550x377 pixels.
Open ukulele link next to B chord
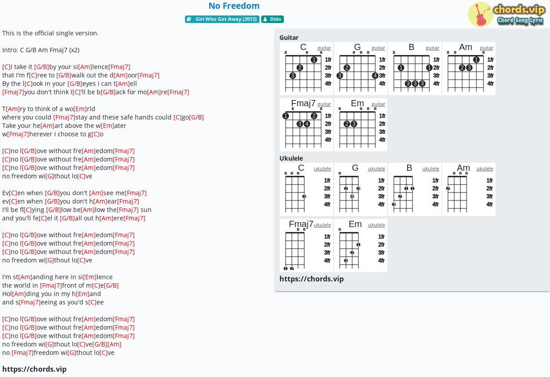point(431,169)
